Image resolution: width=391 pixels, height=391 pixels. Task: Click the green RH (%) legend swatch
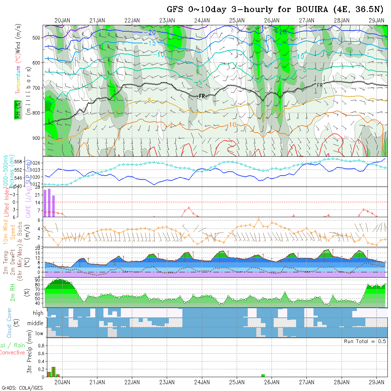pyautogui.click(x=17, y=109)
